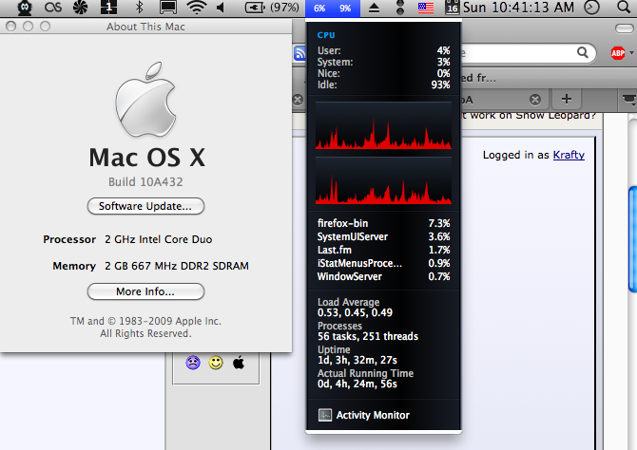This screenshot has height=450, width=637.
Task: Open the Bluetooth menu bar icon
Action: click(x=140, y=8)
